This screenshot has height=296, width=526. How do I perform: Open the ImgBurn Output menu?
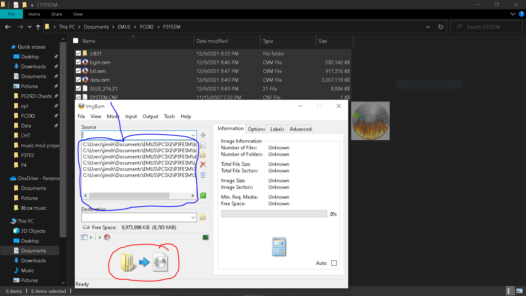tap(150, 116)
